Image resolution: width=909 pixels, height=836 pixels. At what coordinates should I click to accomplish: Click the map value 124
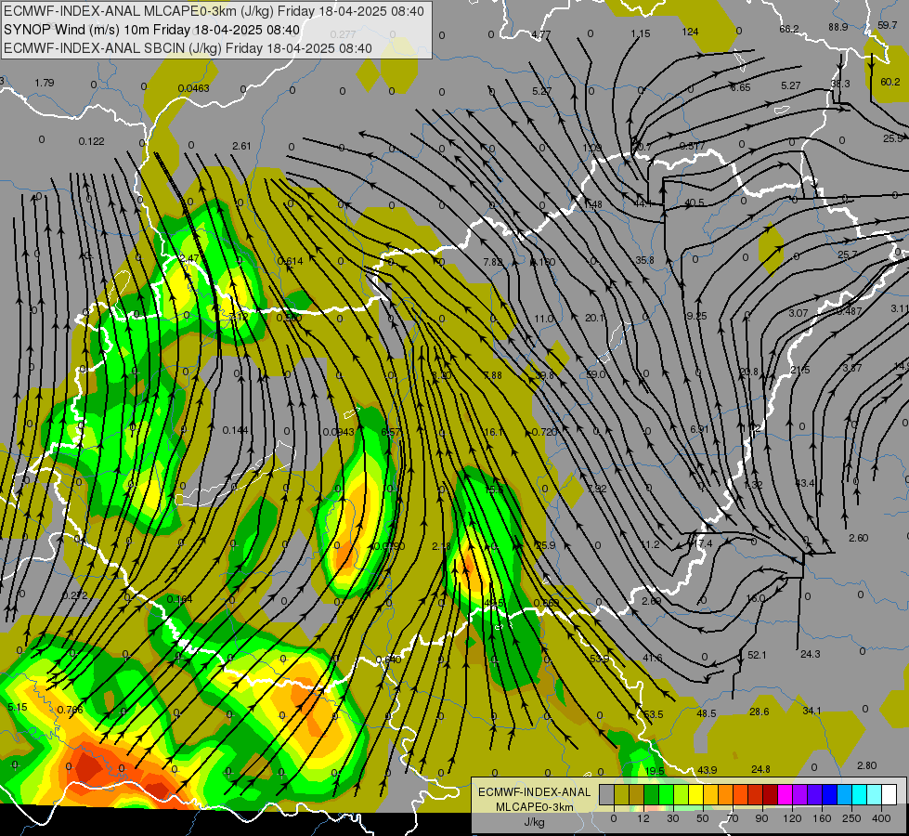coord(690,32)
